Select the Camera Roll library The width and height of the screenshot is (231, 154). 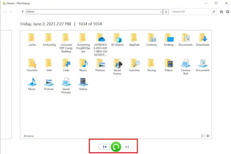tap(185, 67)
